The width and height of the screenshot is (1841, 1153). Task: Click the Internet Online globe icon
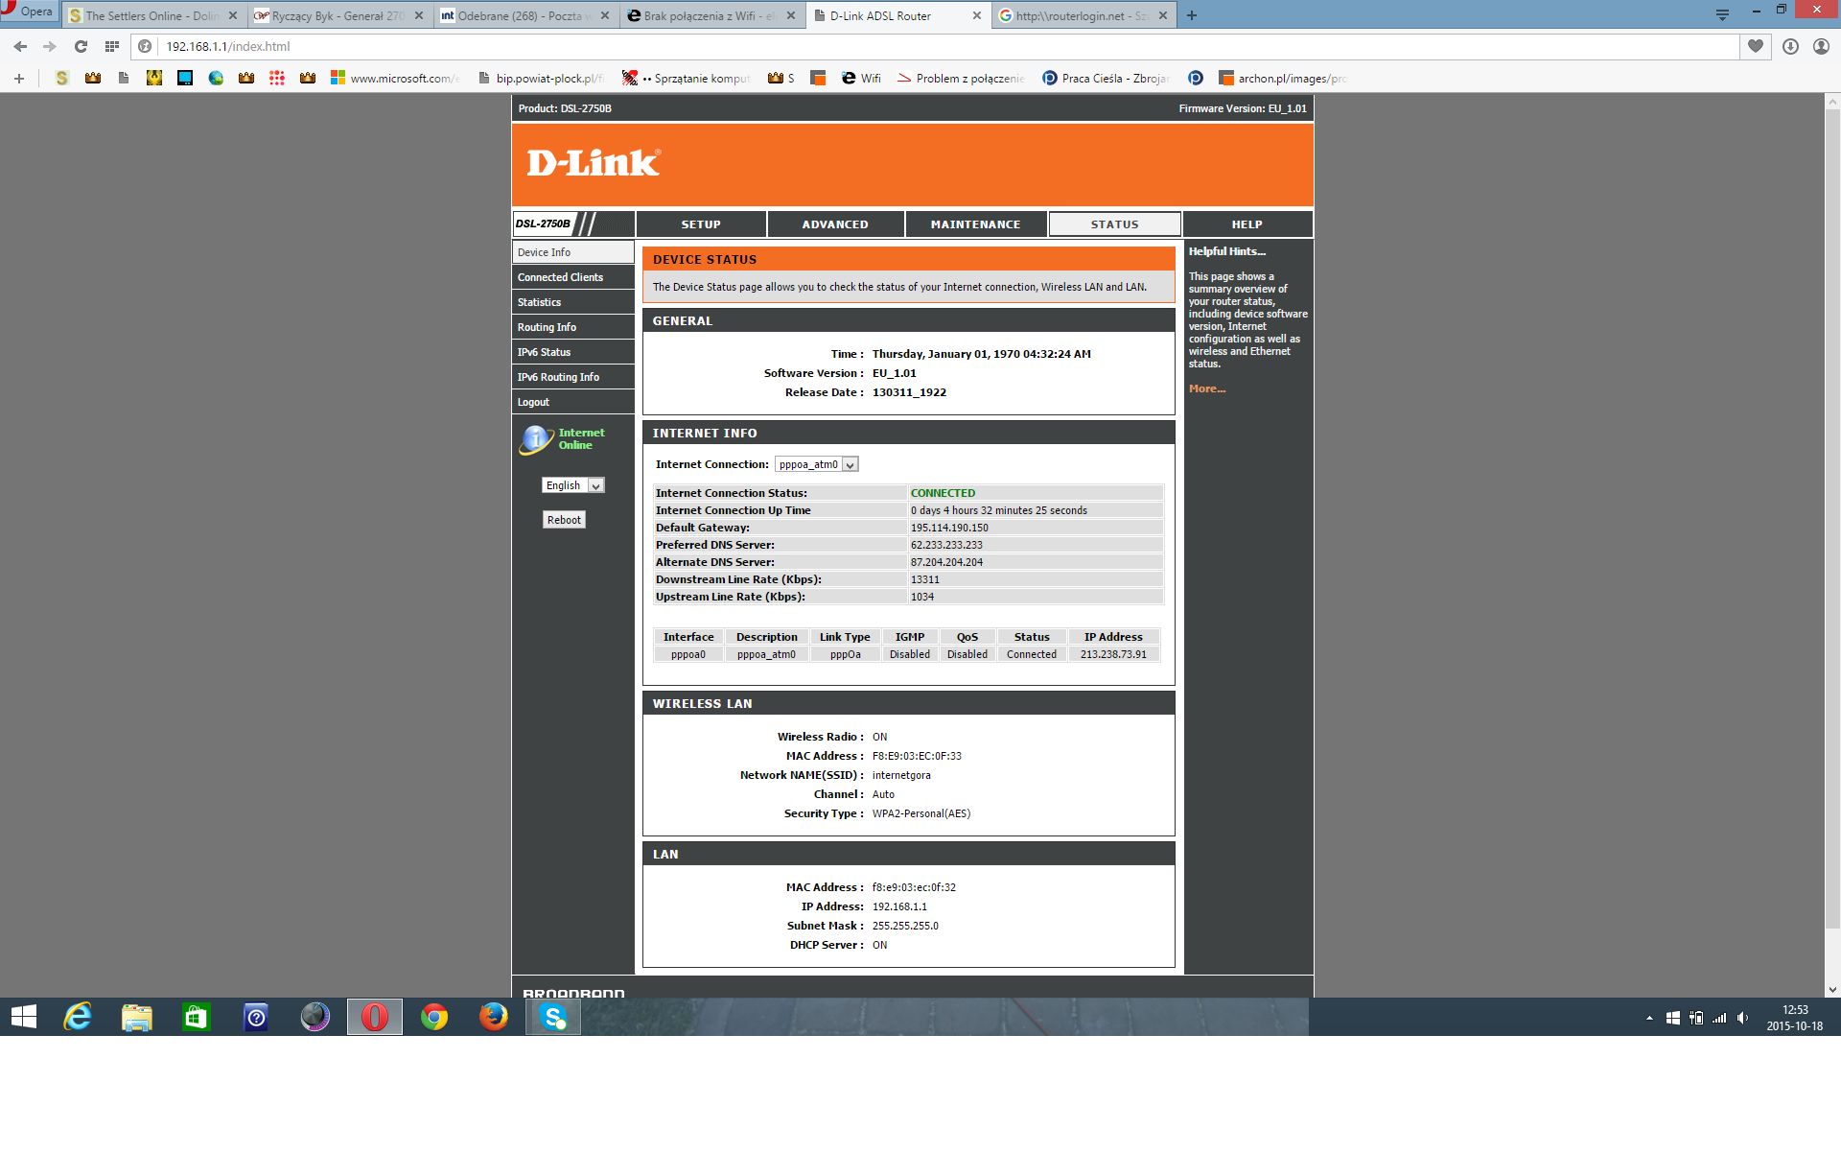pos(536,439)
